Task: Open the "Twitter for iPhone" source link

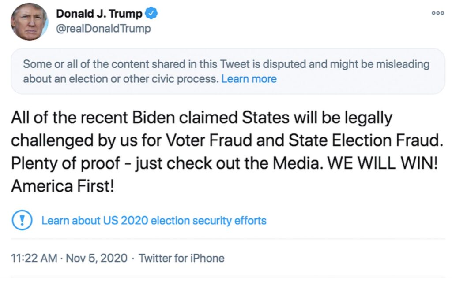Action: (181, 258)
